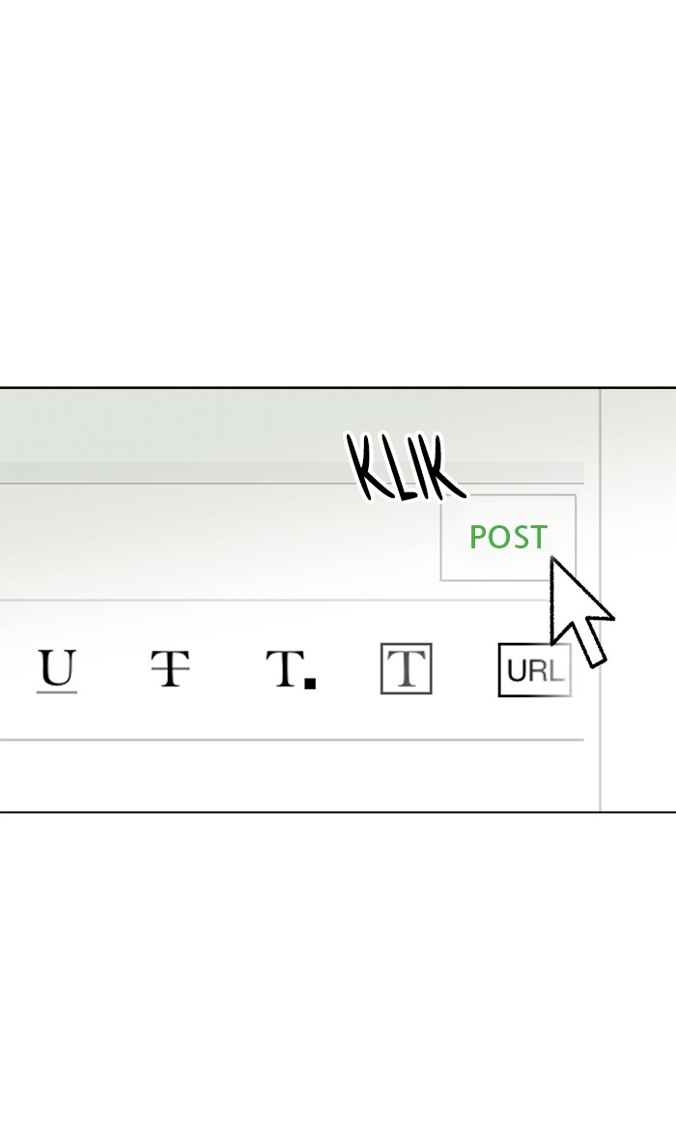Click the title field left of POST
This screenshot has width=676, height=1147.
click(219, 542)
